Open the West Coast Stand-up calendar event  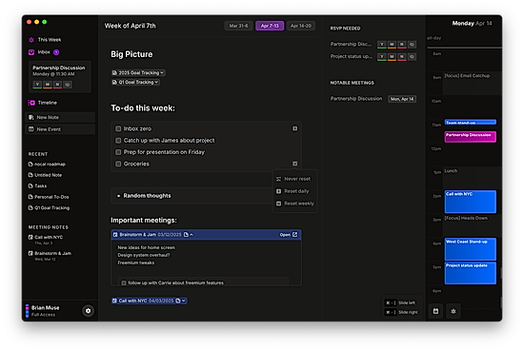(471, 249)
